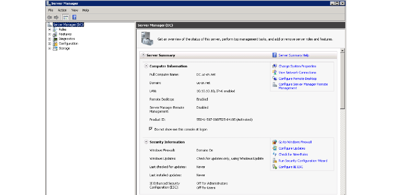Click the blue Help toolbar icon
The image size is (415, 195).
tap(74, 17)
